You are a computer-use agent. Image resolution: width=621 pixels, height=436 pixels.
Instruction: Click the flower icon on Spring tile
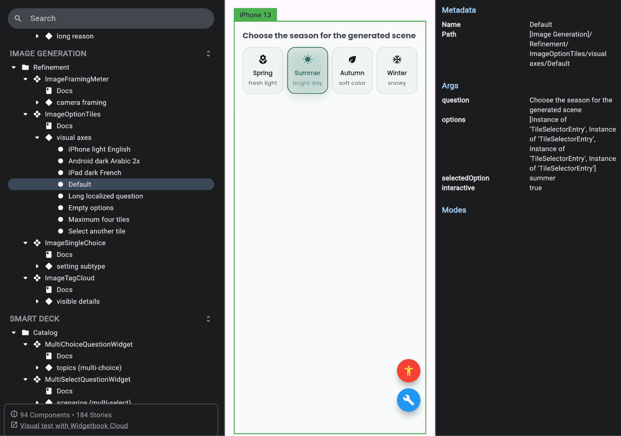tap(263, 59)
